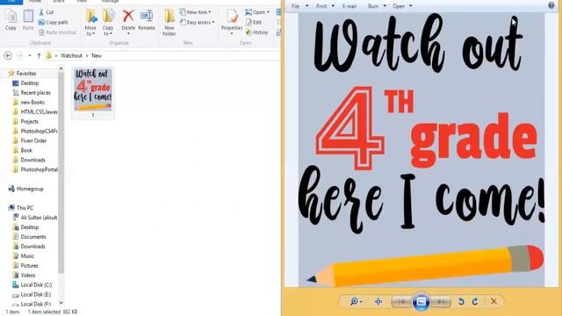
Task: Open Recent places in Favorites
Action: [35, 92]
